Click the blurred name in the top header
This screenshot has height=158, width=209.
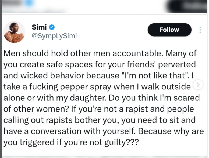pos(13,3)
